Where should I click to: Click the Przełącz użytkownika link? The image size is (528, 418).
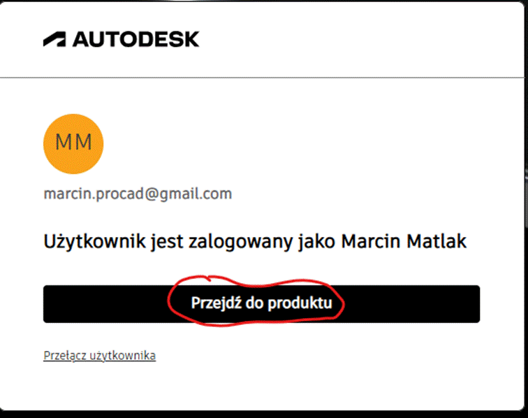coord(99,356)
